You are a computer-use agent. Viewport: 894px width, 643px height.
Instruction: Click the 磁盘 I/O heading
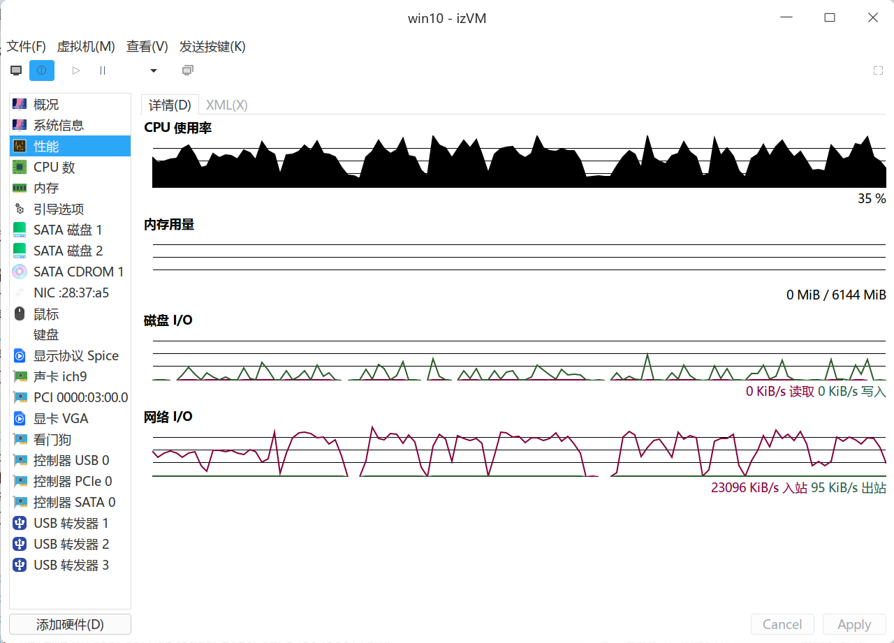tap(168, 320)
